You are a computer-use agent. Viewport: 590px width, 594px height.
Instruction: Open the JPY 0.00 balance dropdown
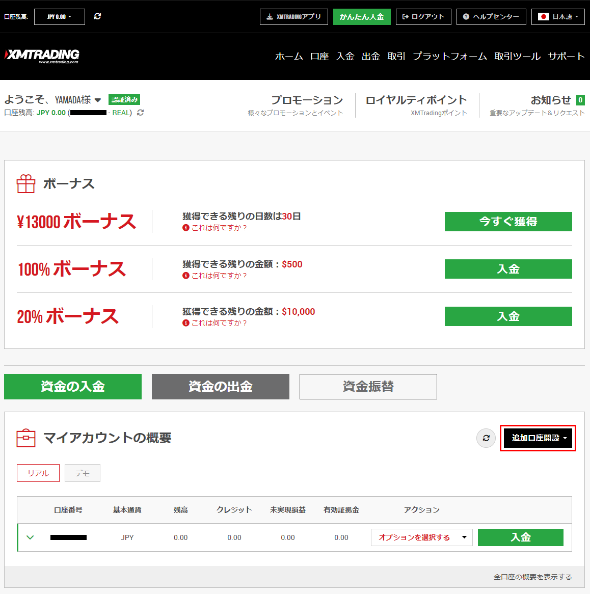click(60, 17)
